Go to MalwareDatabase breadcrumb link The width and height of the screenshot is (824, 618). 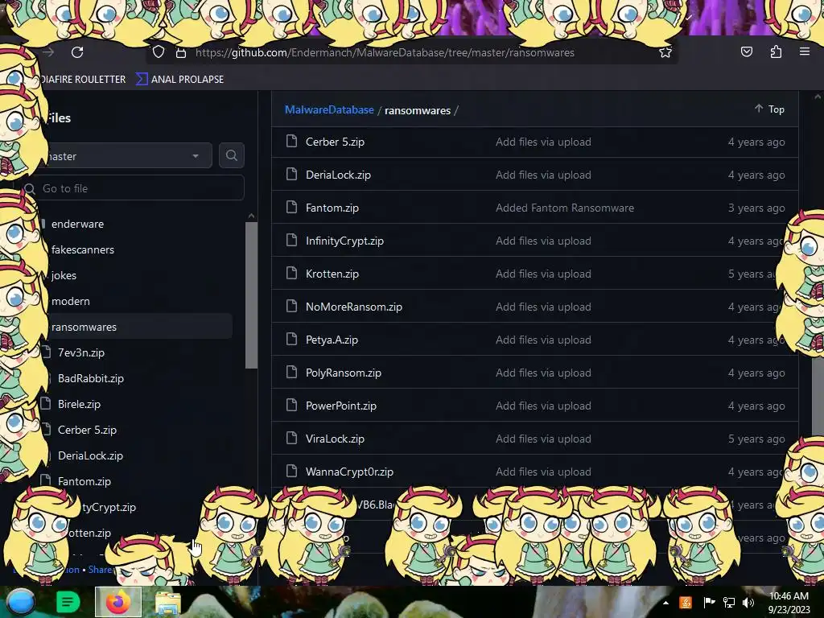(329, 109)
